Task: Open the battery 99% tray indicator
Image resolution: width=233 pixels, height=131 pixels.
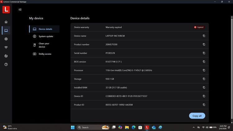Action: (213, 128)
